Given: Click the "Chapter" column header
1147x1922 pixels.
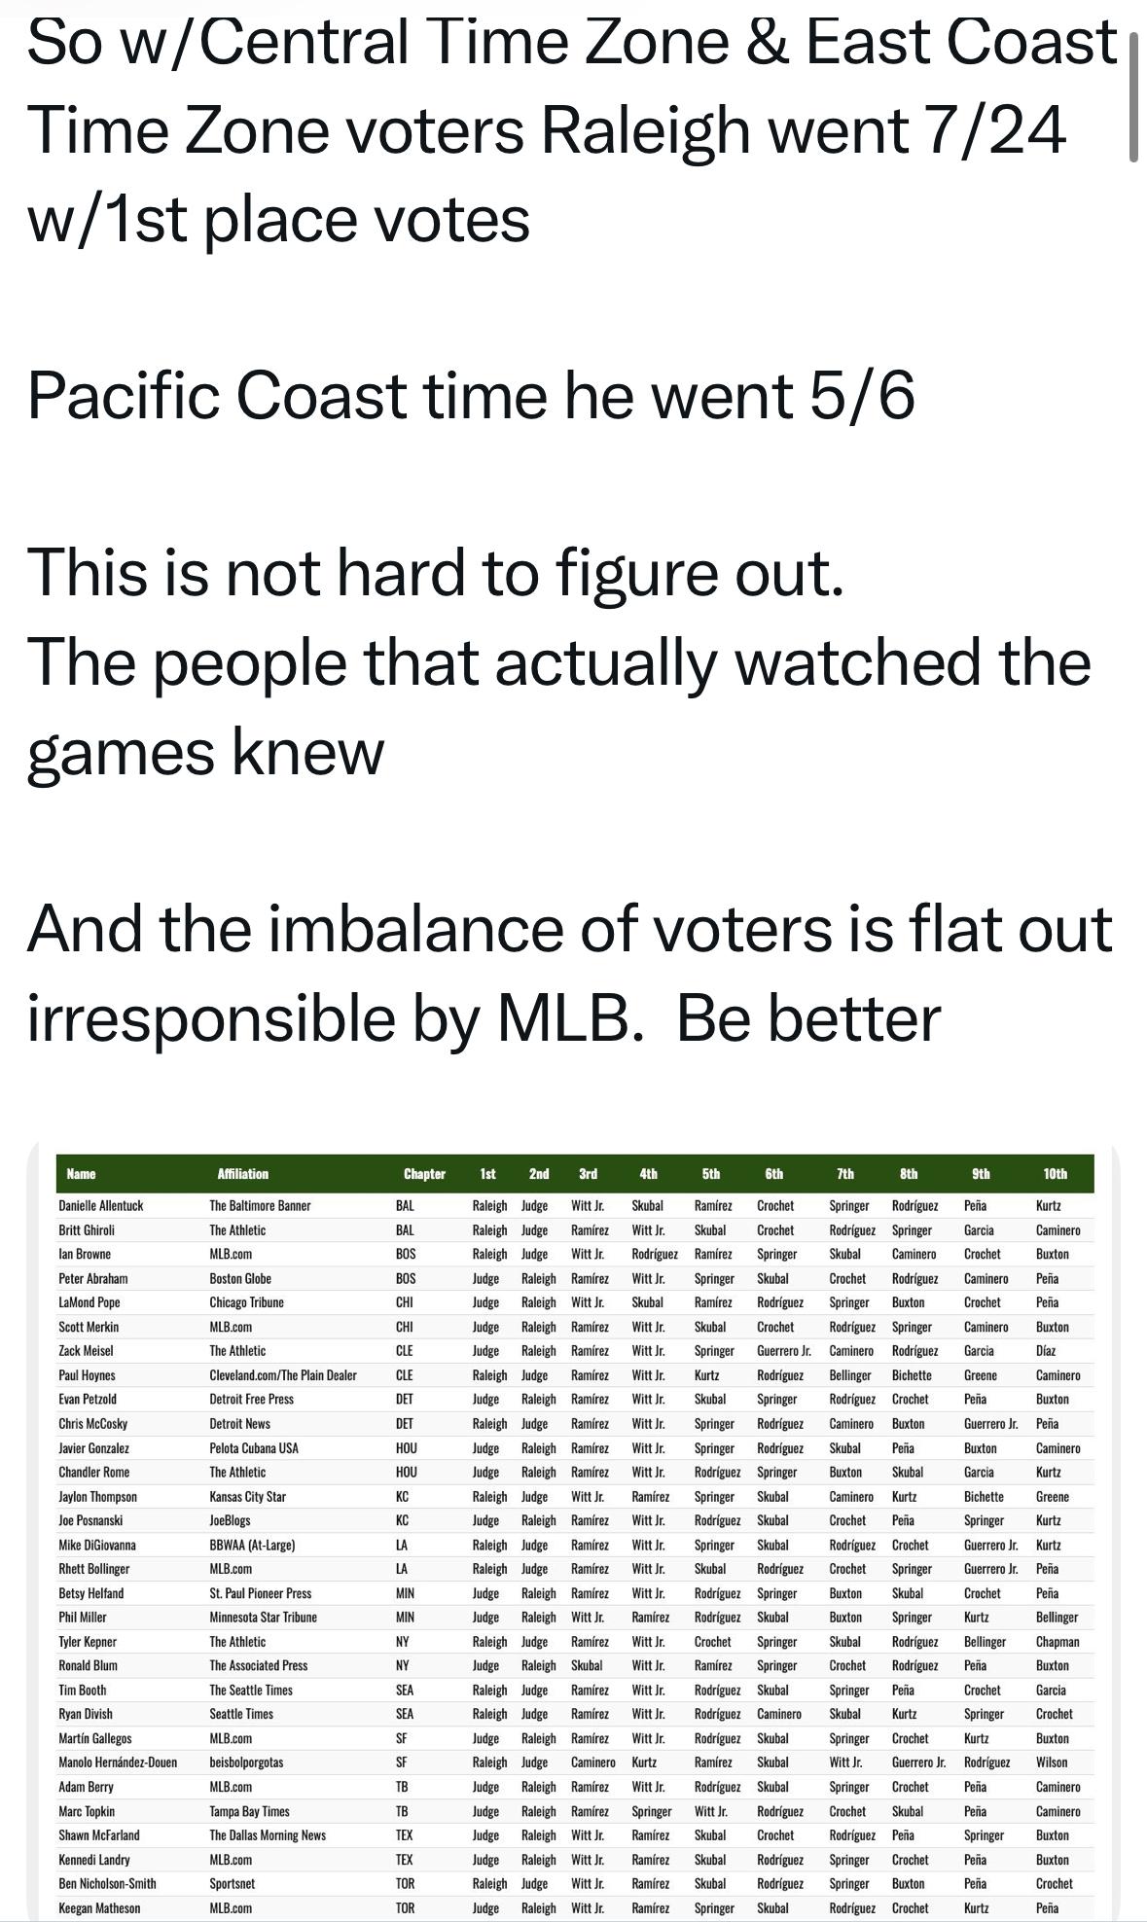Looking at the screenshot, I should [x=424, y=1174].
